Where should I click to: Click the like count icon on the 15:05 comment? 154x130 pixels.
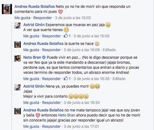pyautogui.click(x=66, y=36)
